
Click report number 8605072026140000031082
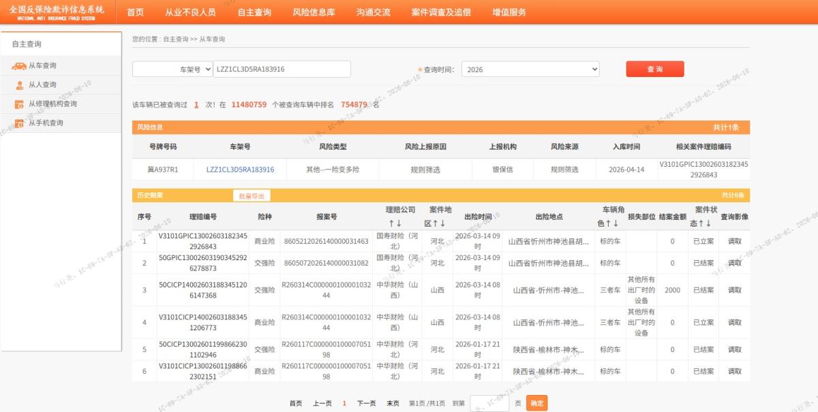[326, 263]
